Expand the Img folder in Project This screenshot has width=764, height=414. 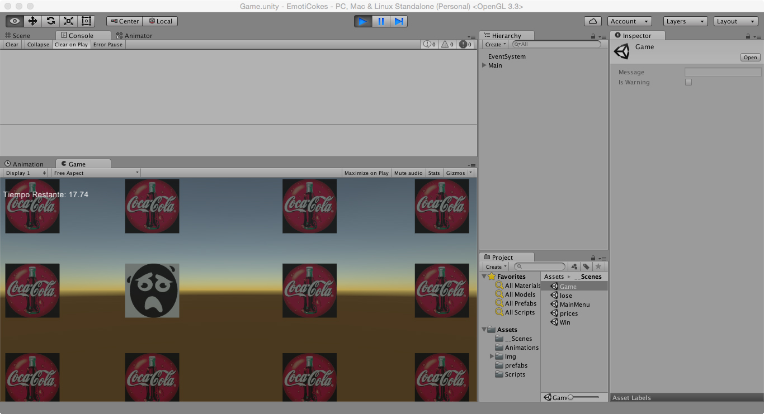(492, 356)
